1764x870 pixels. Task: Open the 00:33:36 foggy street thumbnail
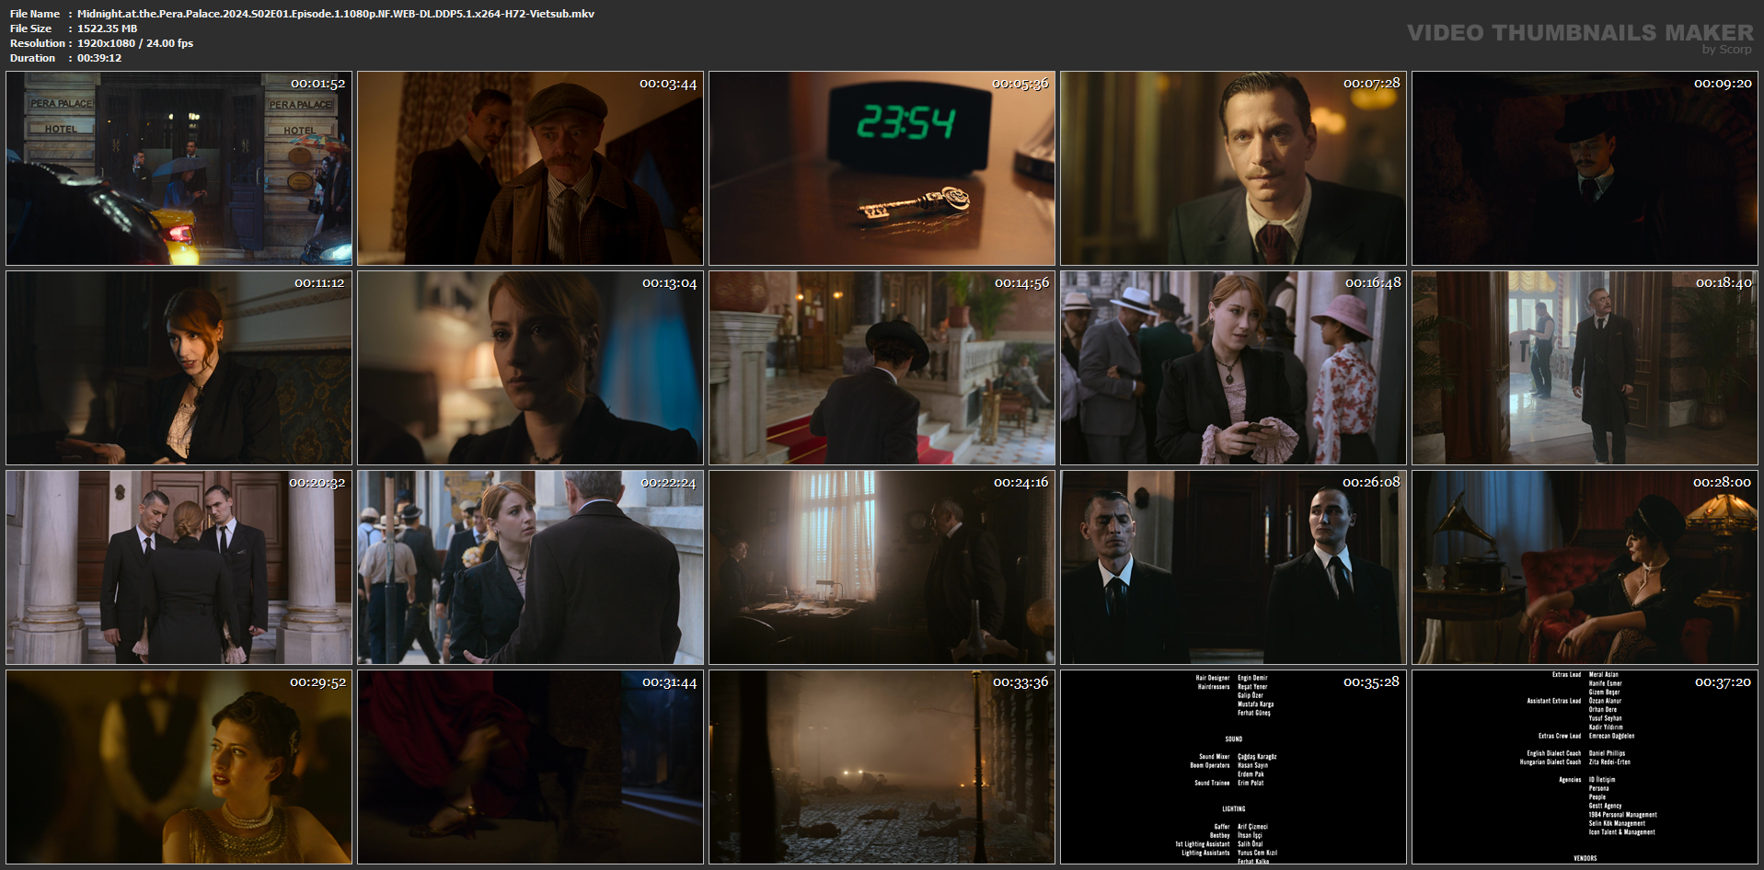tap(882, 767)
